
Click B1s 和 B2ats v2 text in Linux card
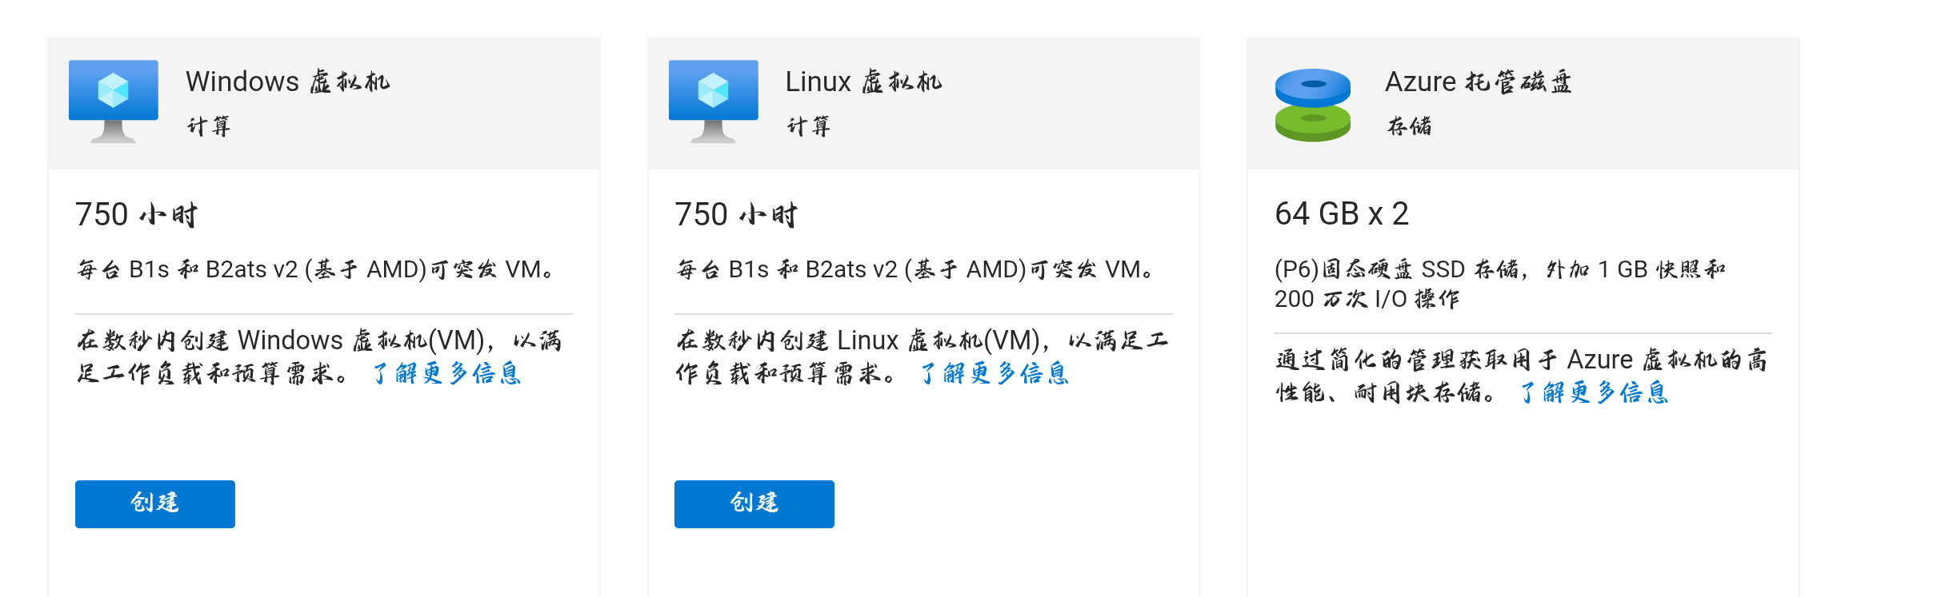tap(813, 269)
